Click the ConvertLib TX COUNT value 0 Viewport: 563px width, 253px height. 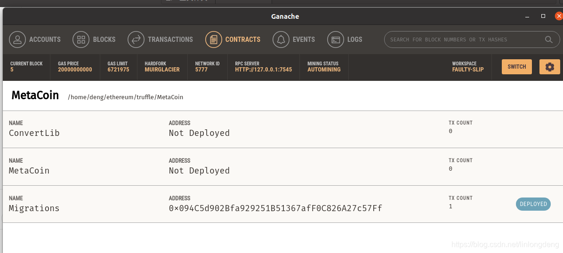450,131
